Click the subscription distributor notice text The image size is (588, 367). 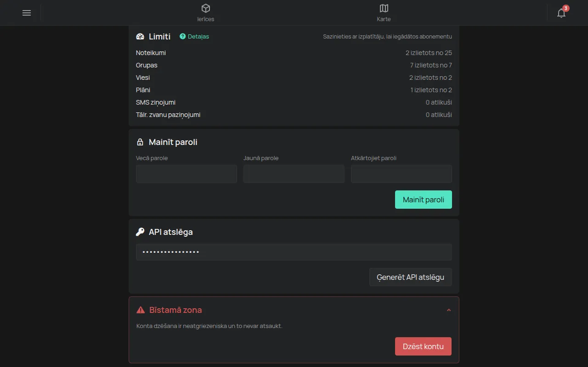coord(387,37)
